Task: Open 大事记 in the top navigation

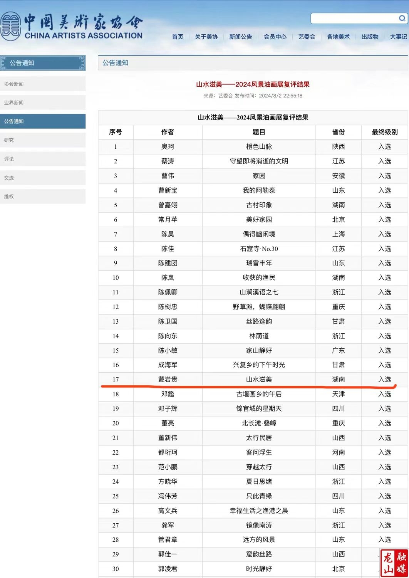Action: click(x=398, y=37)
